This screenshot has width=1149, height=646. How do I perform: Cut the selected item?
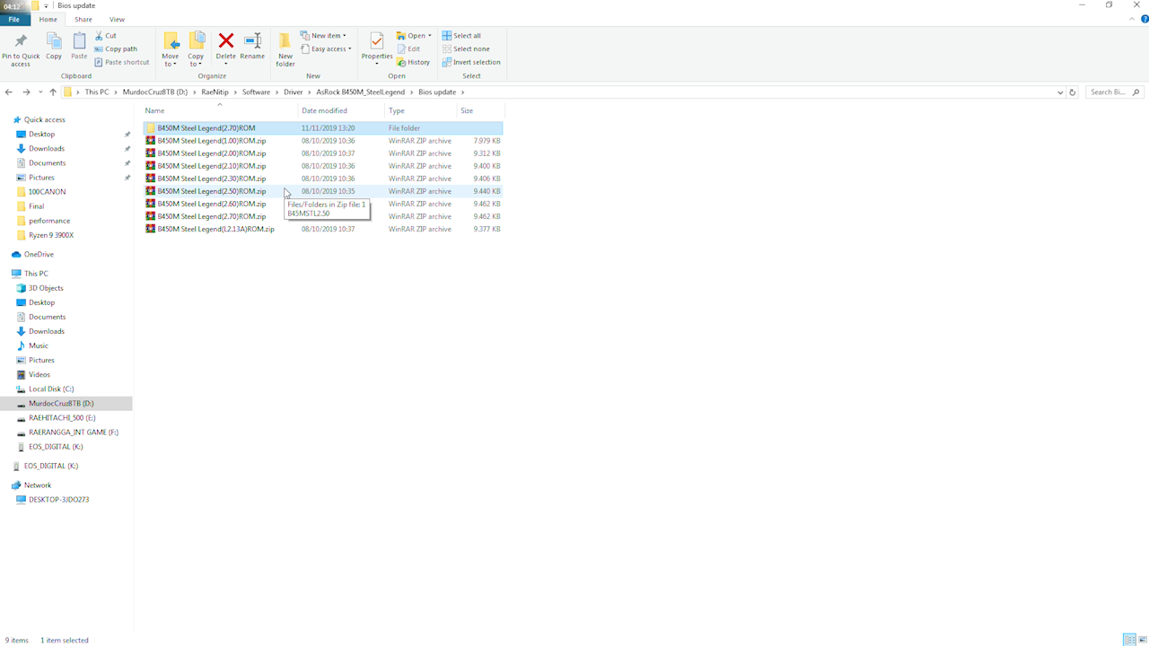[x=106, y=36]
